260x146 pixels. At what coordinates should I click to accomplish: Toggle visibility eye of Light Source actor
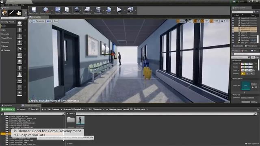pyautogui.click(x=233, y=26)
